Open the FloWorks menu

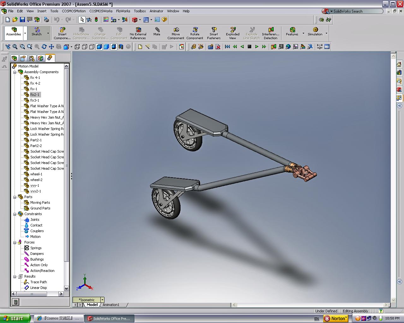(x=123, y=11)
